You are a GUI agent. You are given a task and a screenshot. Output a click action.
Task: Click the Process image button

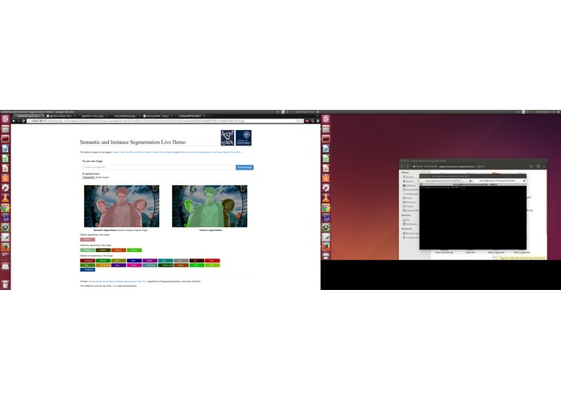pos(245,167)
